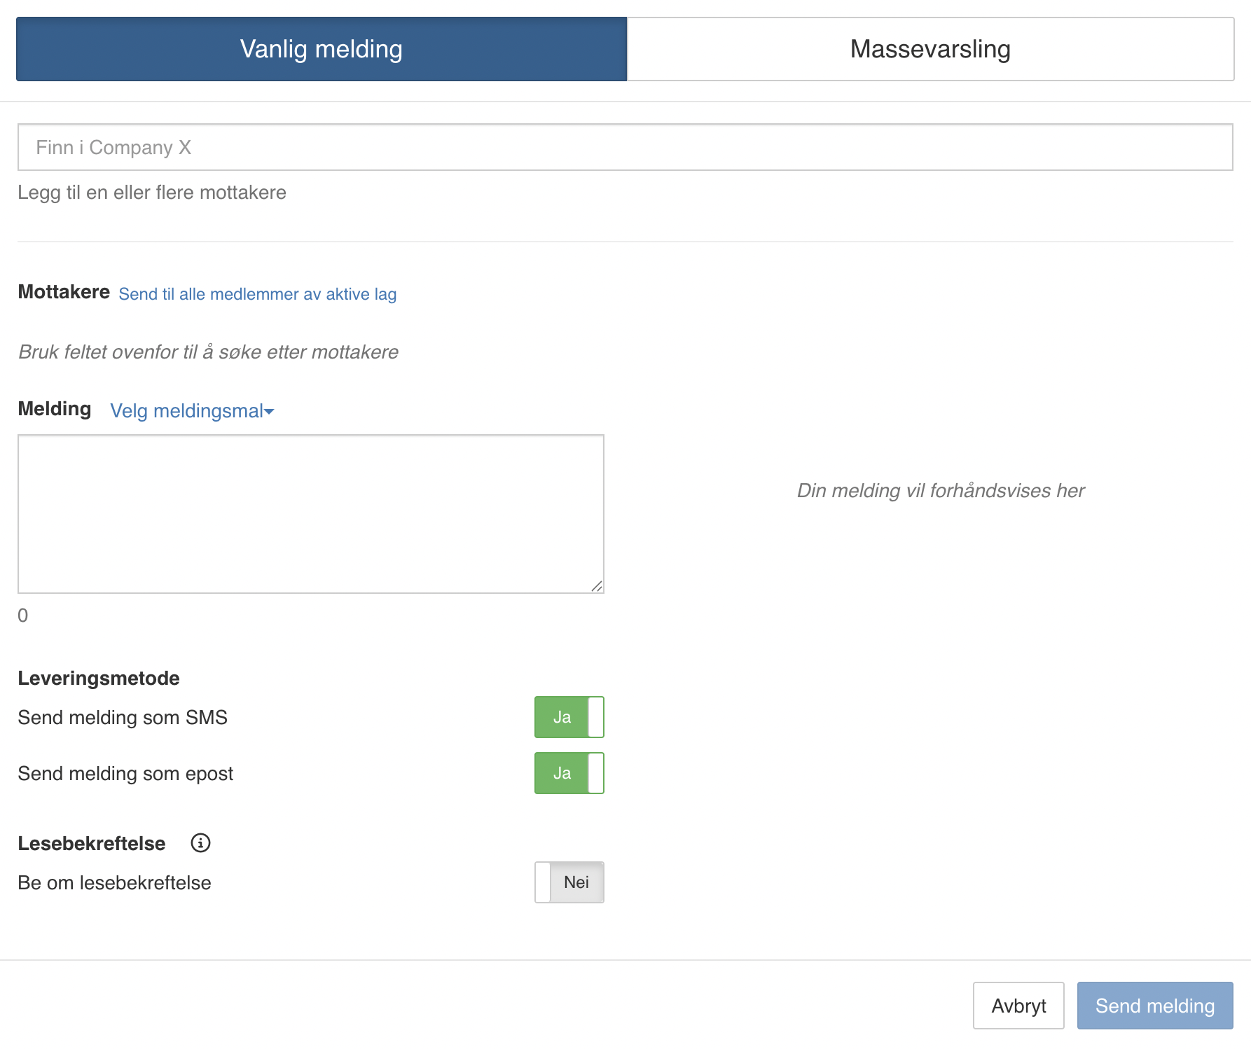Click the 'Leveringsmetode' heading
Viewport: 1251px width, 1049px height.
pos(99,678)
